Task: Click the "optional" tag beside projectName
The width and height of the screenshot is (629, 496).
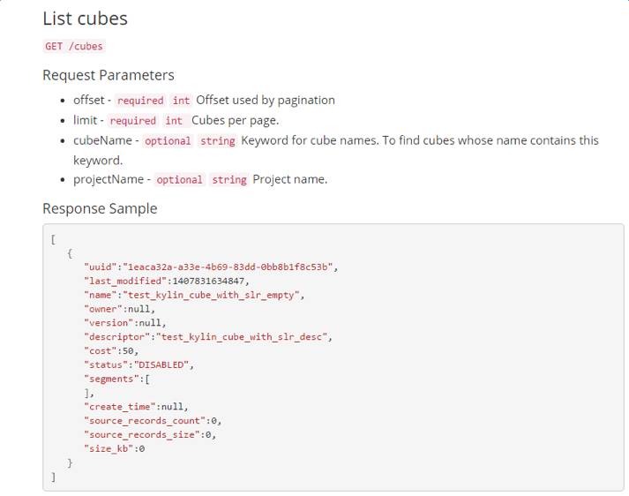Action: pyautogui.click(x=179, y=180)
